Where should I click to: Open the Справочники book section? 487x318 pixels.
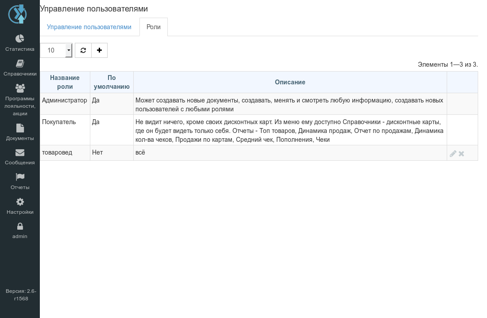20,68
